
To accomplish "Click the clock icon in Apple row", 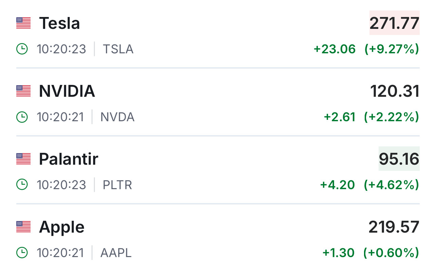I will (22, 253).
